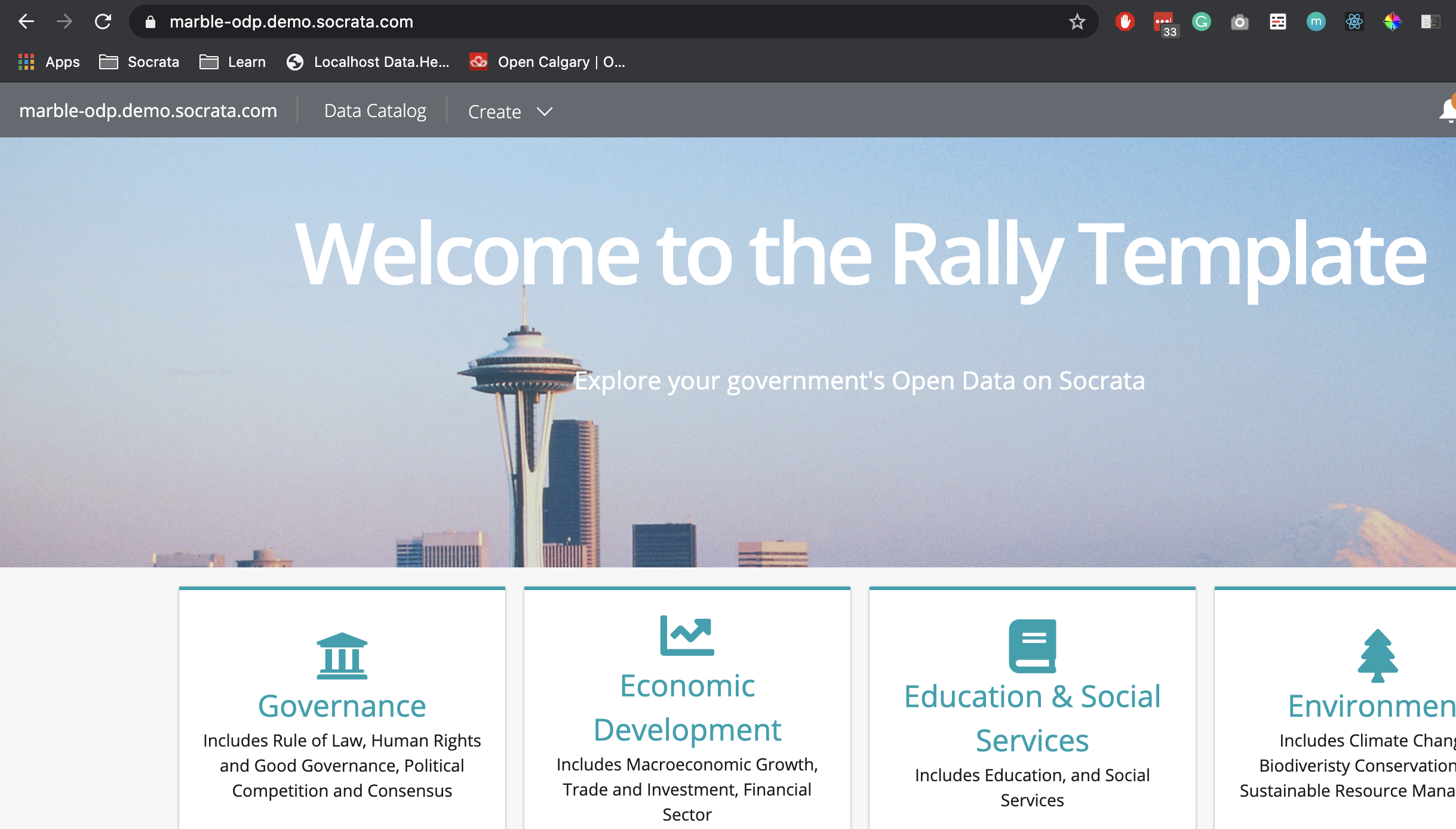Click the camera screenshot extension icon

(x=1239, y=22)
